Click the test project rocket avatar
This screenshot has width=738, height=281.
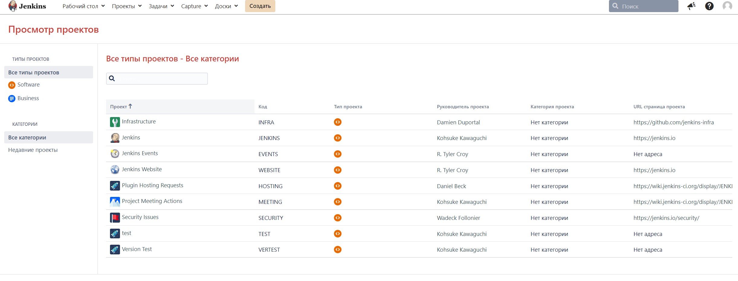(x=115, y=234)
